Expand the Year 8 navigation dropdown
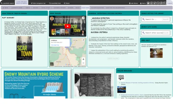The height and width of the screenshot is (104, 173). click(31, 8)
